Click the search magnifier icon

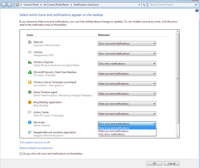(x=196, y=5)
